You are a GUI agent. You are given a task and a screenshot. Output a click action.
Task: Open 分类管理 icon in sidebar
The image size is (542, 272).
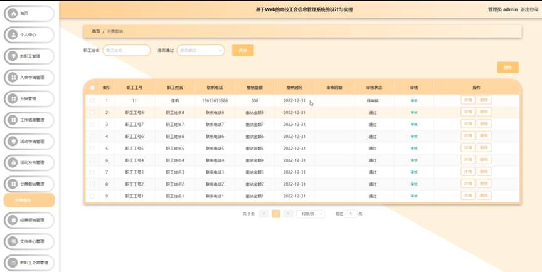pyautogui.click(x=13, y=99)
